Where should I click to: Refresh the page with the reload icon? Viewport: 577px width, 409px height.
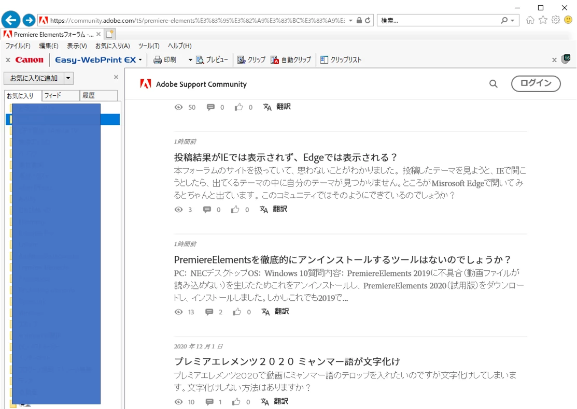point(368,21)
